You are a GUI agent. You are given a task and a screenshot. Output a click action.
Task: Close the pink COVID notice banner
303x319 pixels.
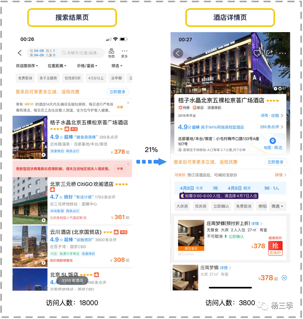point(128,164)
